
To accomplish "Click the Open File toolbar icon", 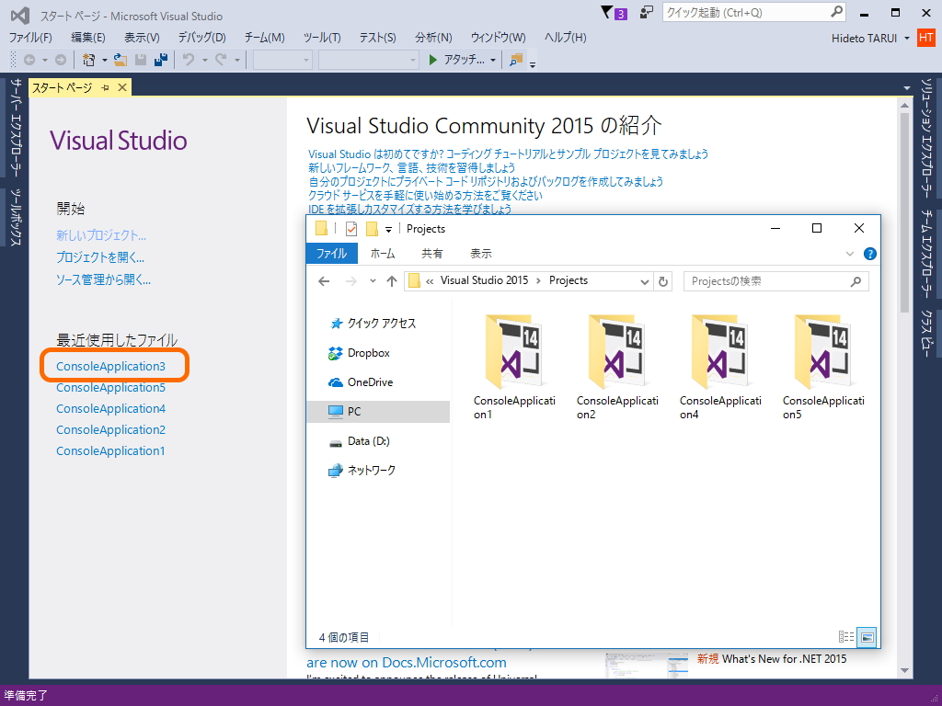I will 121,60.
